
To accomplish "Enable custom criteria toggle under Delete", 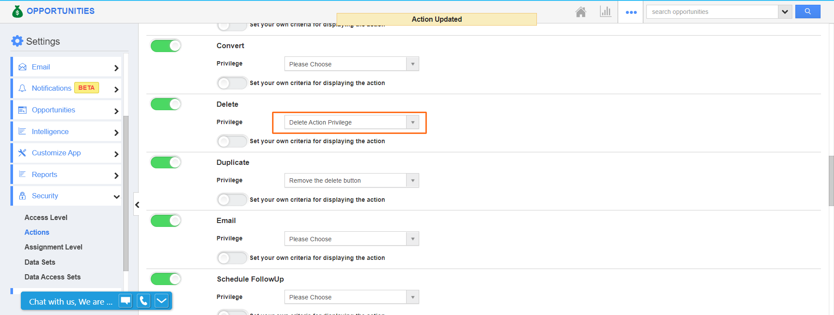I will tap(232, 141).
